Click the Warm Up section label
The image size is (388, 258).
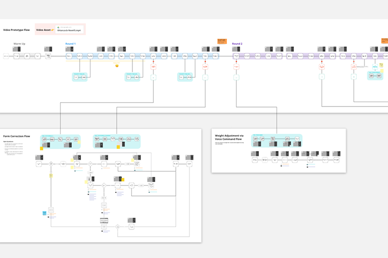tap(19, 44)
